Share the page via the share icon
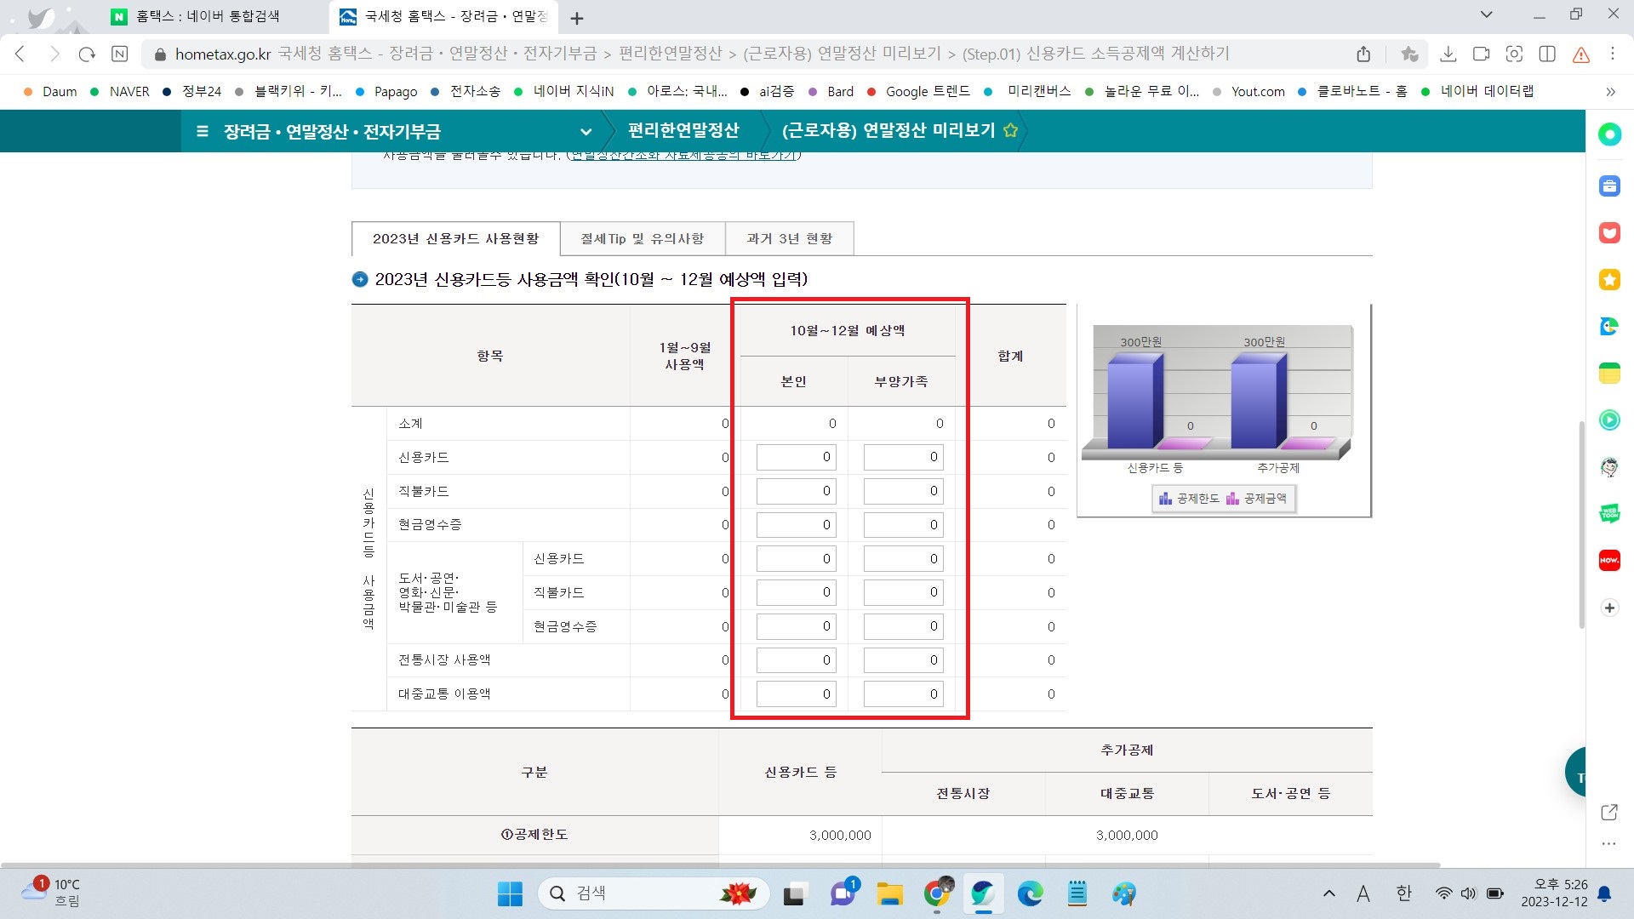 [1364, 53]
